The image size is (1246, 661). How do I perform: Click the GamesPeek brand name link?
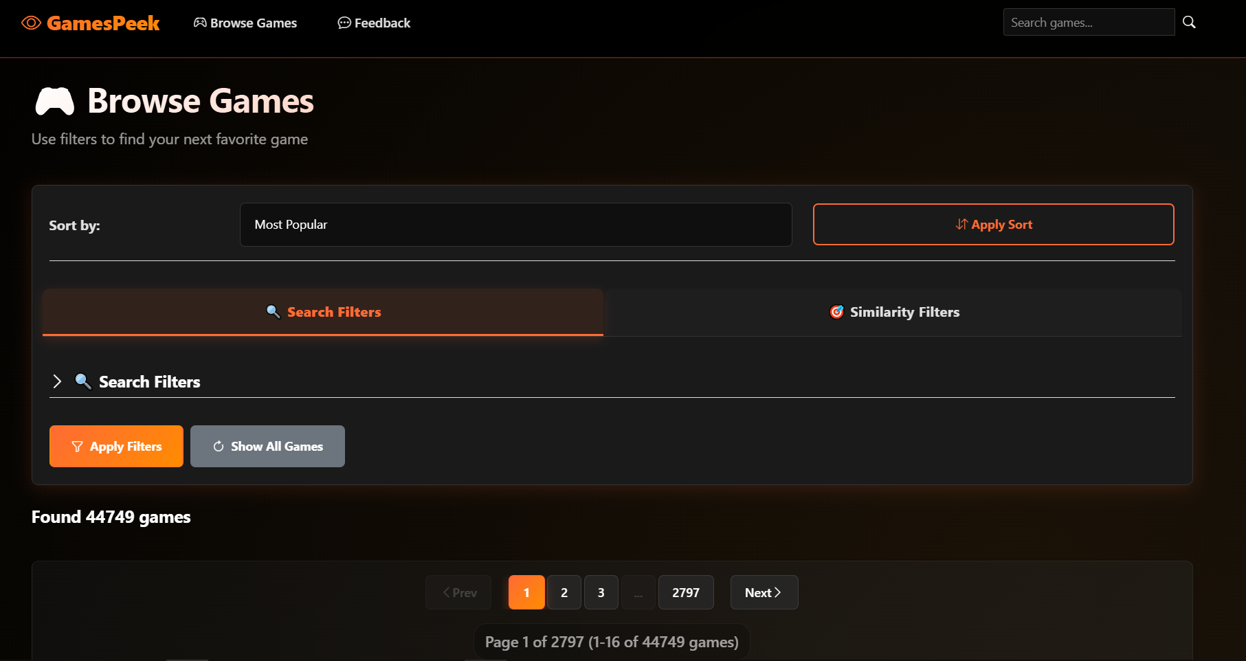(103, 23)
